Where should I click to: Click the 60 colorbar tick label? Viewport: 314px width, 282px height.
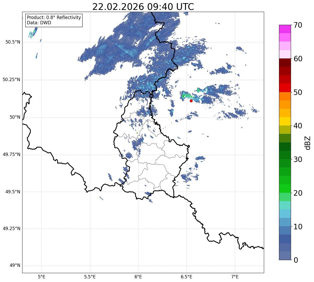pyautogui.click(x=298, y=59)
